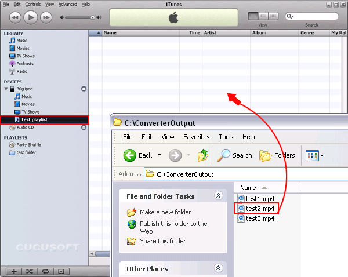Click the add playlist plus button
The height and width of the screenshot is (277, 348).
(x=14, y=271)
